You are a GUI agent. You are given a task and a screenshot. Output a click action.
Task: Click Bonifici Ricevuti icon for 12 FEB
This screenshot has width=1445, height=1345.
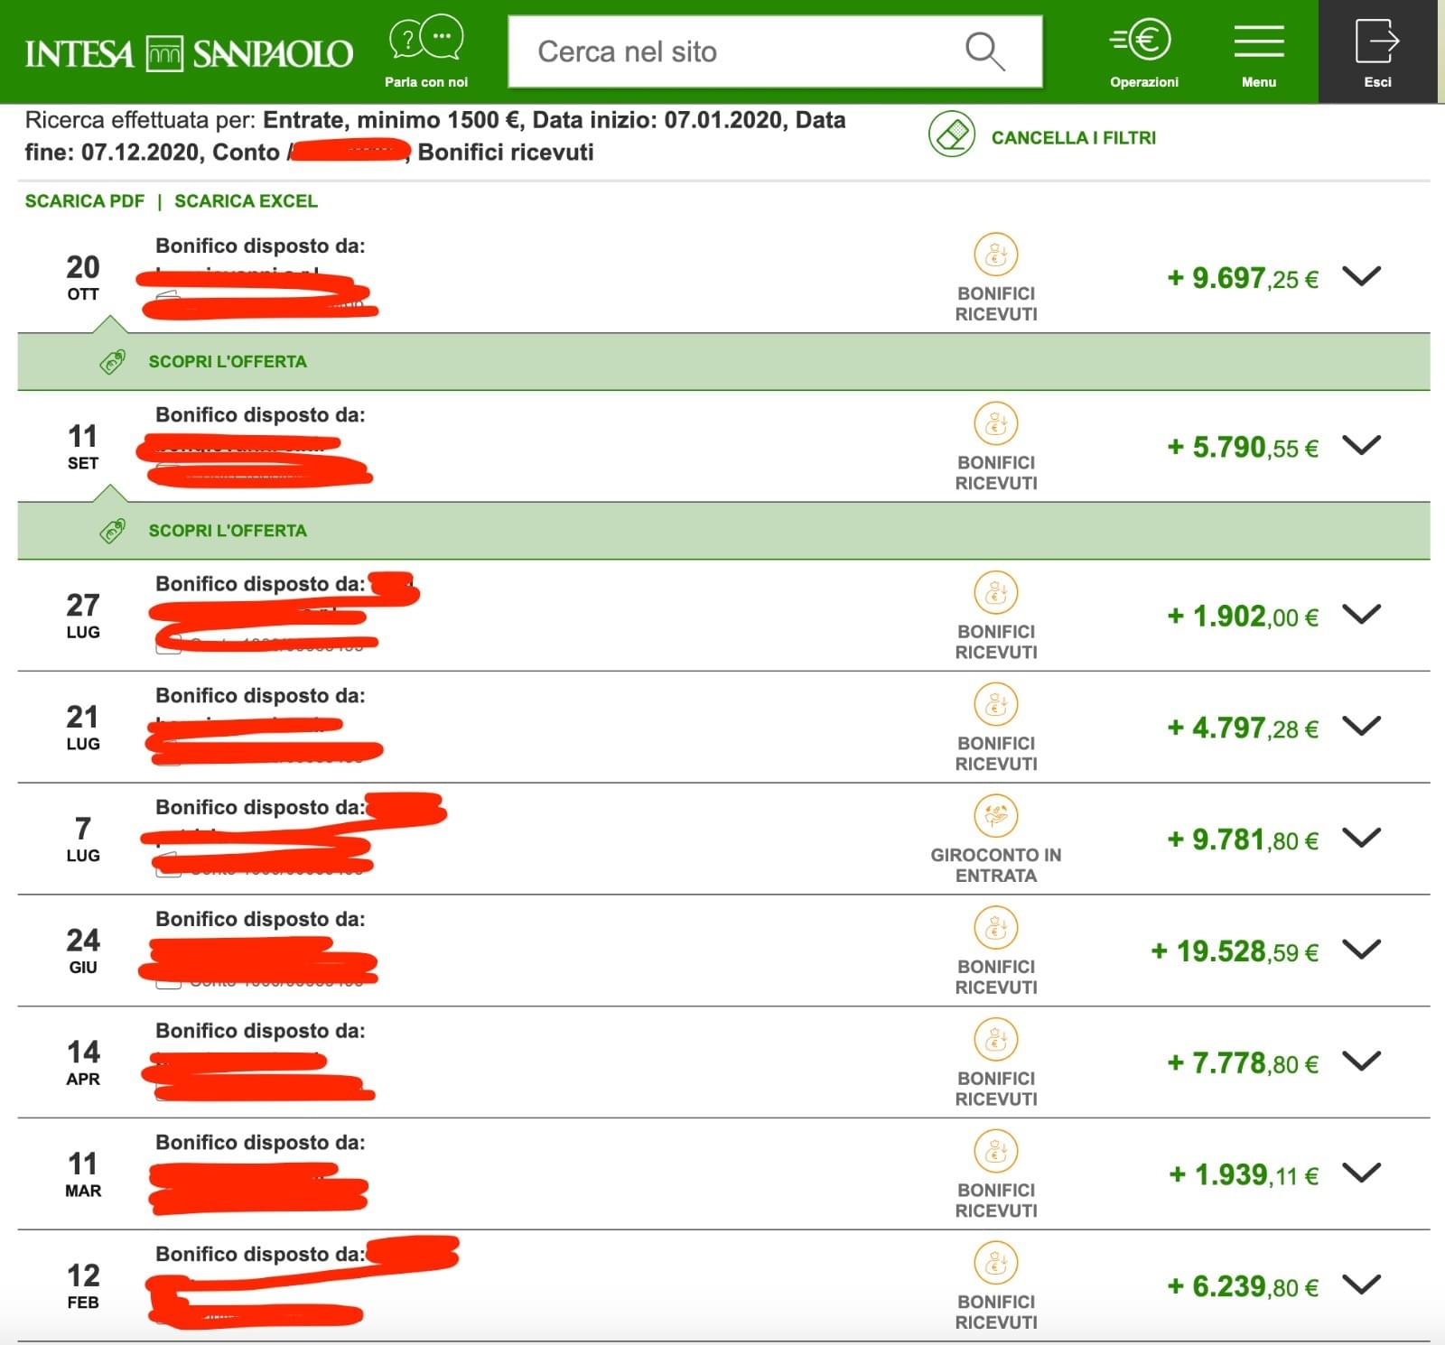pos(996,1264)
